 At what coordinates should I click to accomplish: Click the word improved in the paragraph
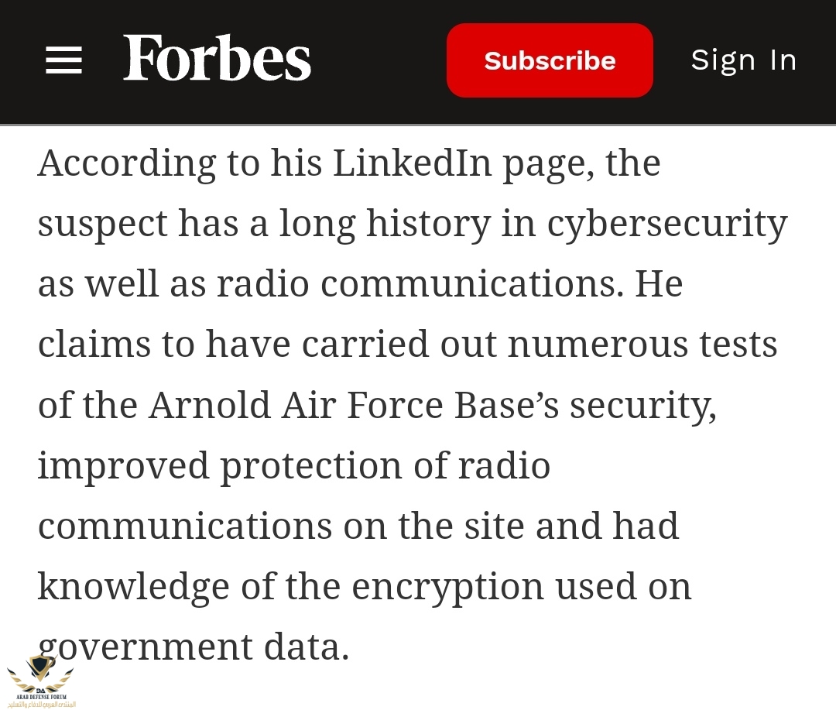[123, 465]
